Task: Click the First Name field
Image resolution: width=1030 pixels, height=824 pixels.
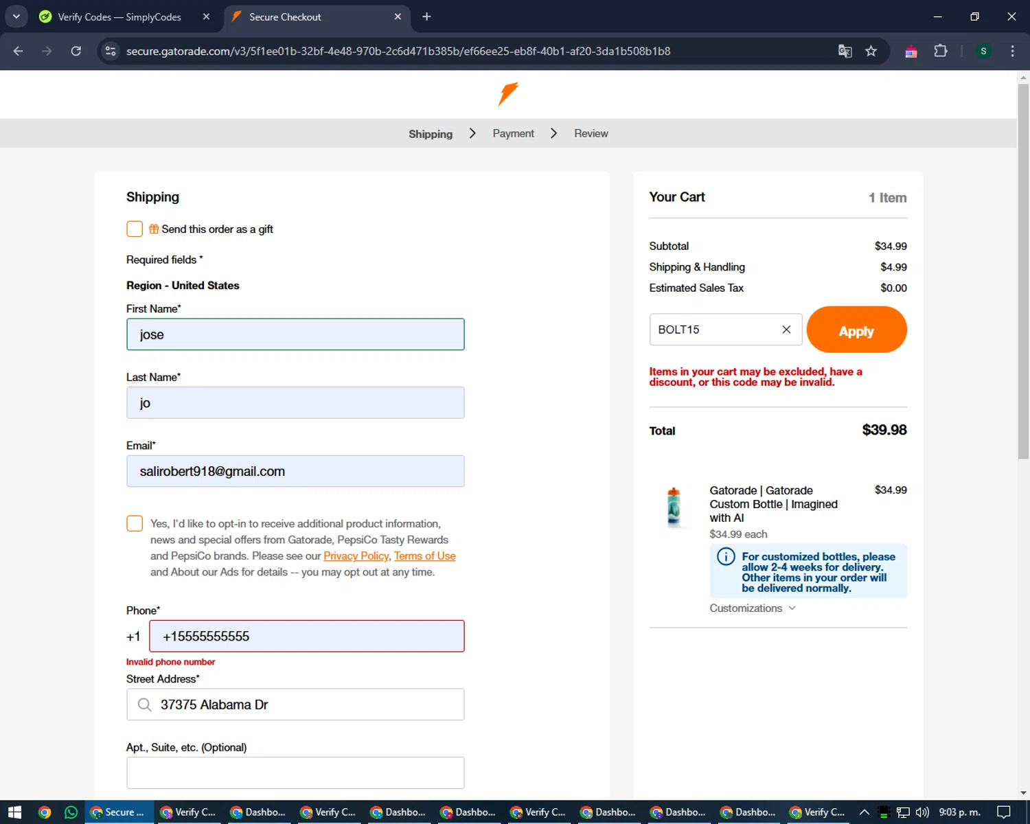Action: pyautogui.click(x=295, y=334)
